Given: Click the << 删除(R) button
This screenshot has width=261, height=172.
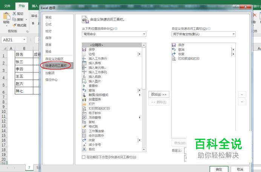Looking at the screenshot, I should [x=159, y=102].
